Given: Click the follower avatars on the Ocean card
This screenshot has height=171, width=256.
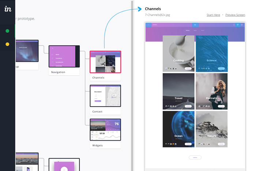Looking at the screenshot, I should 171,144.
